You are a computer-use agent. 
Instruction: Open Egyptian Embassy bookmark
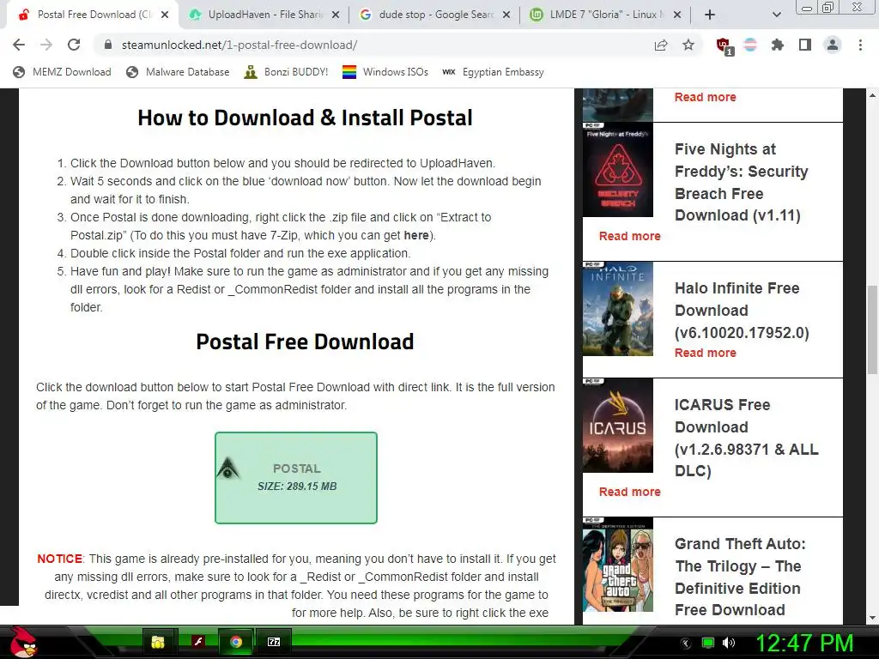493,72
